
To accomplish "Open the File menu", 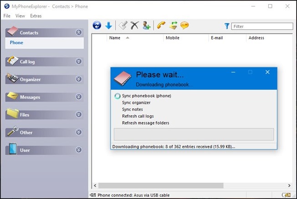I will (x=7, y=16).
